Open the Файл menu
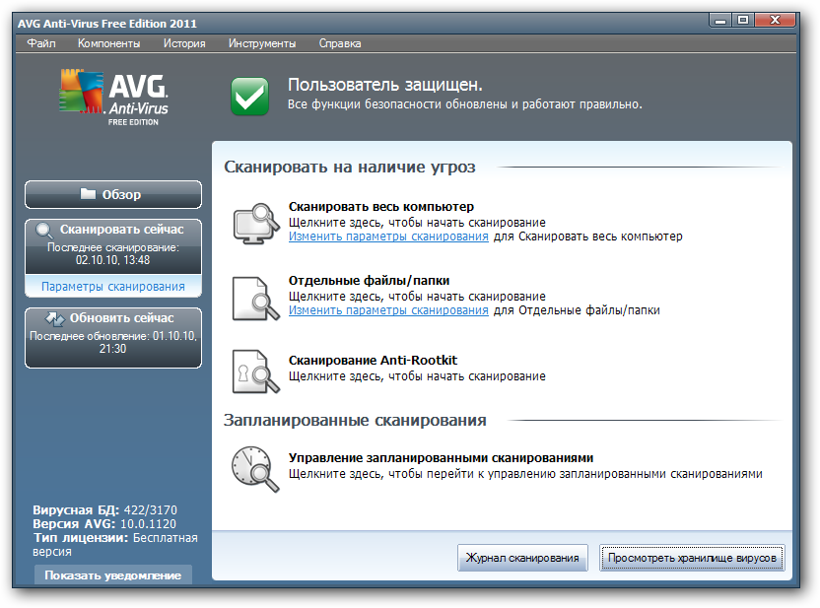The image size is (820, 608). tap(41, 43)
